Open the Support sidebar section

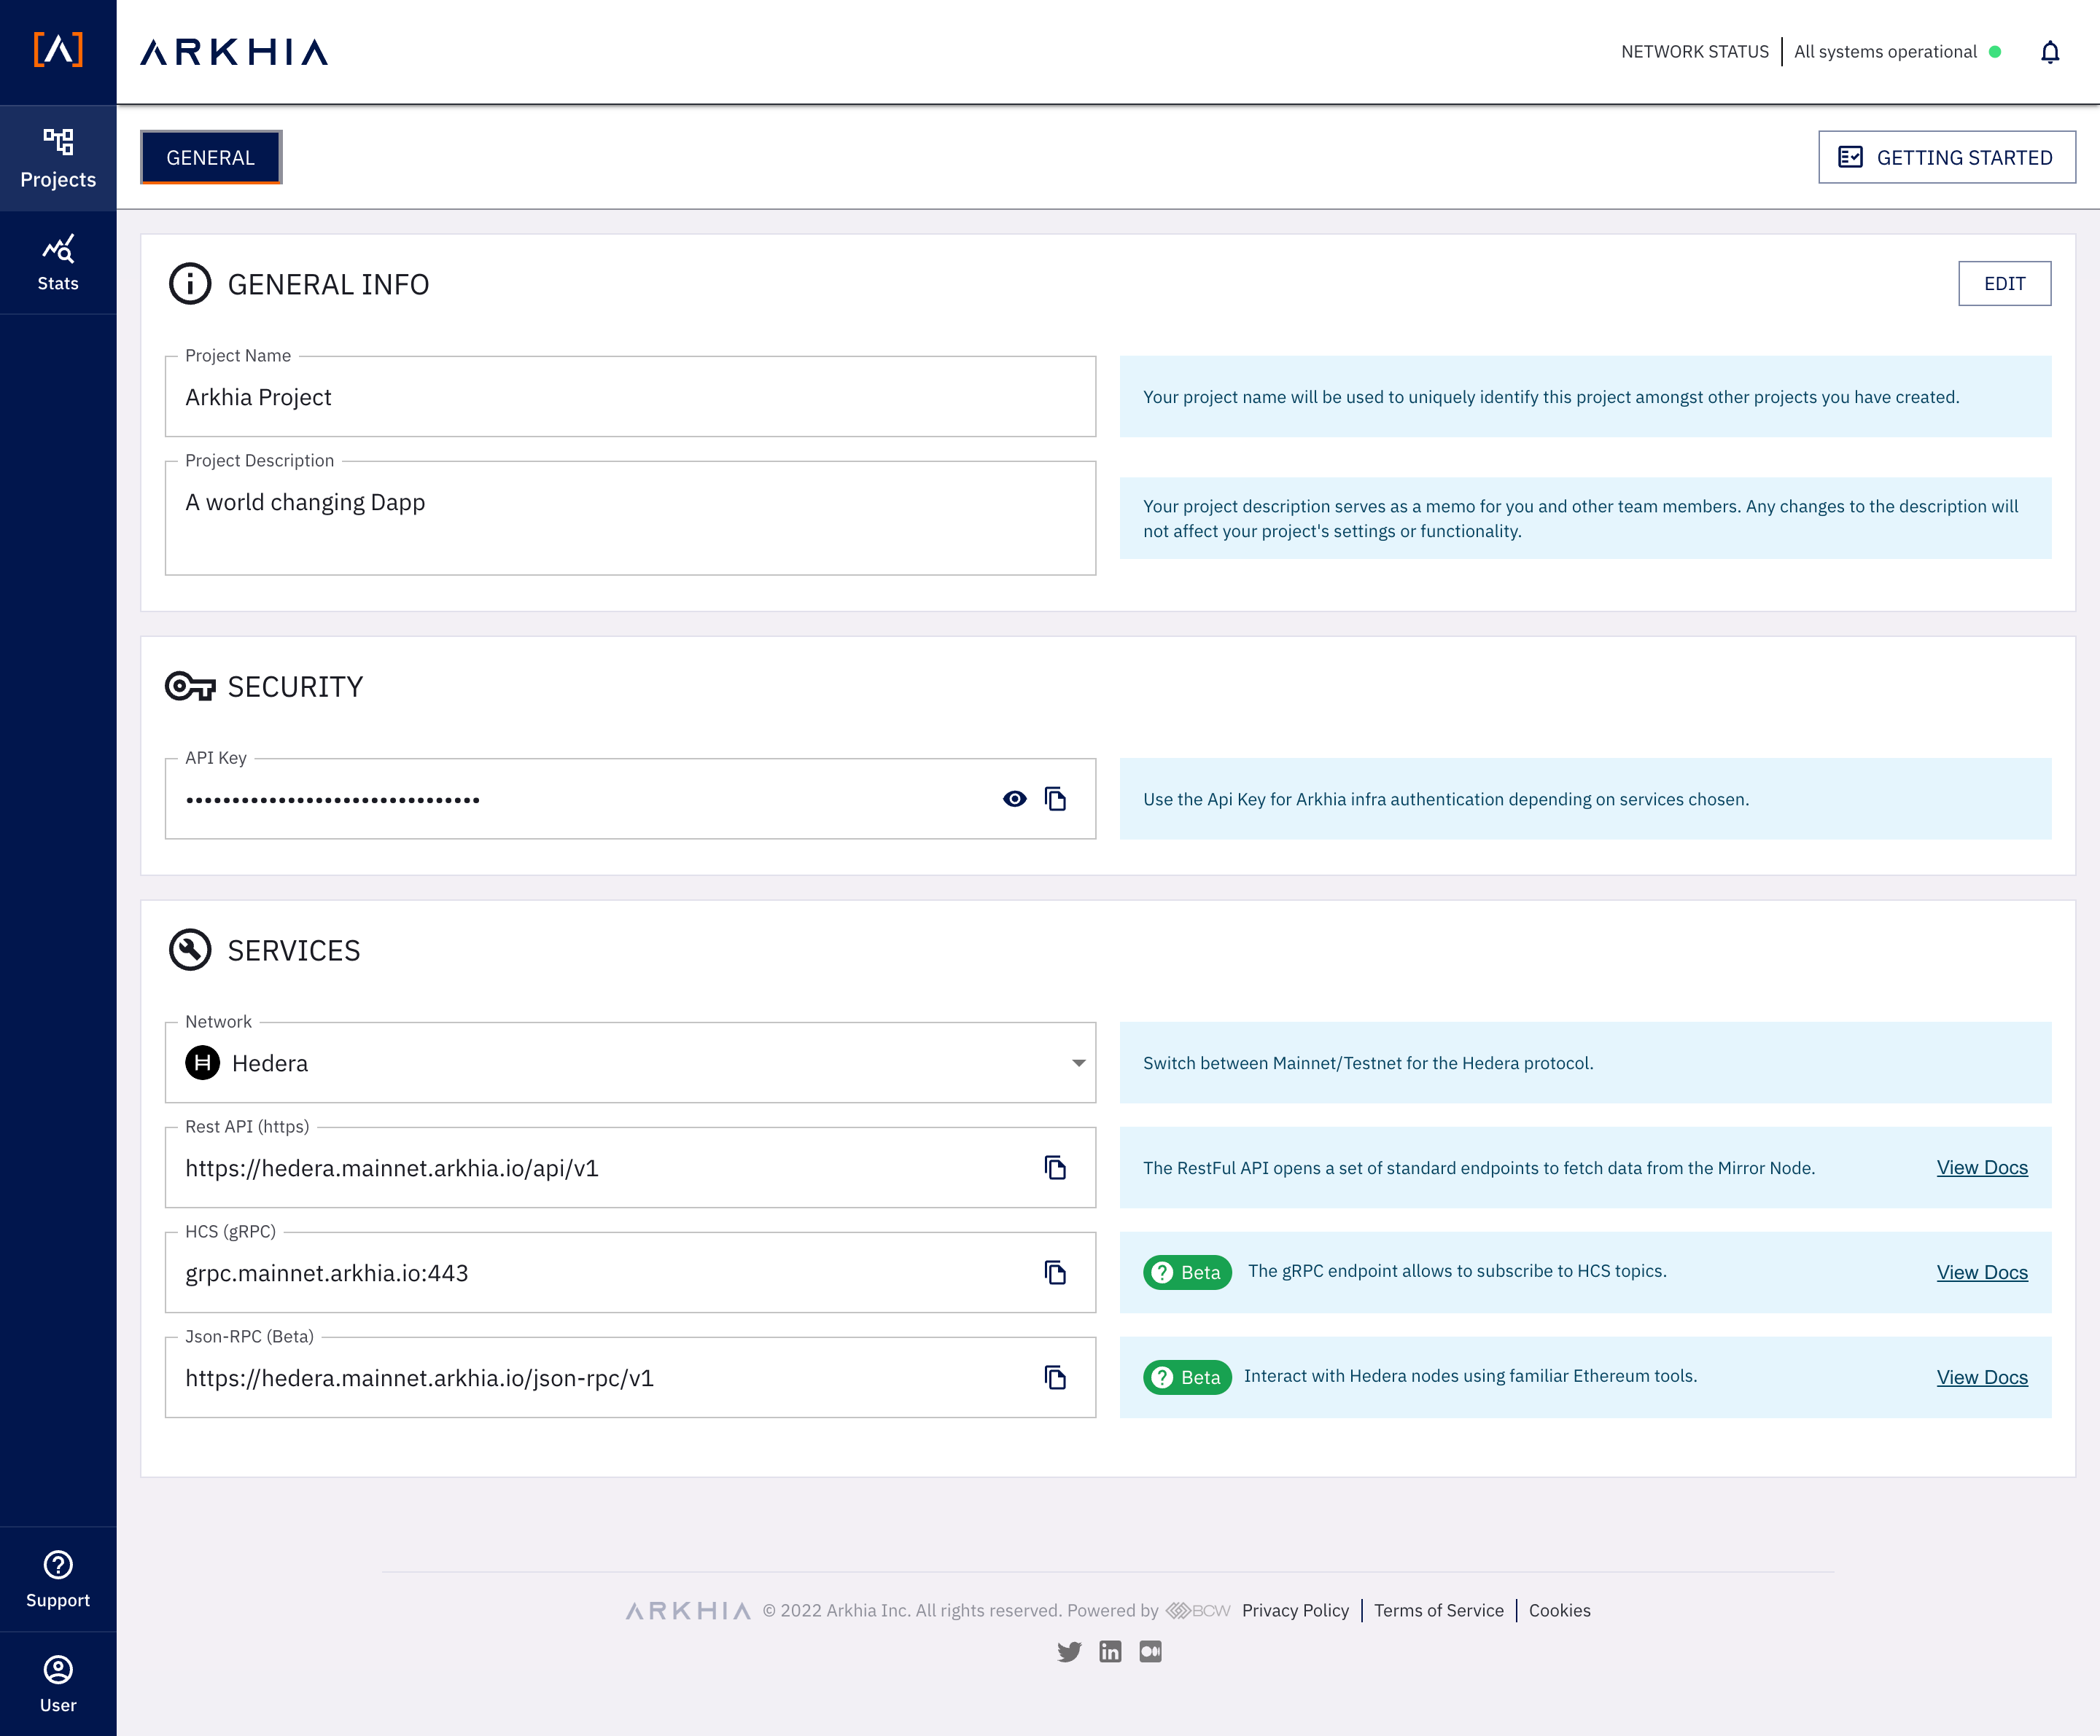point(58,1579)
